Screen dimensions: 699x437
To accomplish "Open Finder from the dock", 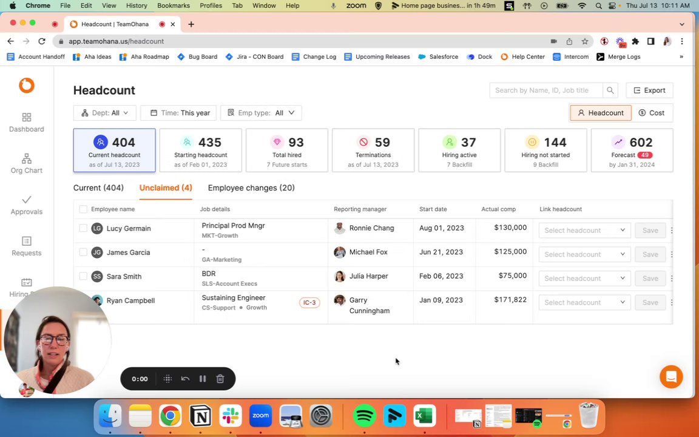I will (x=110, y=416).
